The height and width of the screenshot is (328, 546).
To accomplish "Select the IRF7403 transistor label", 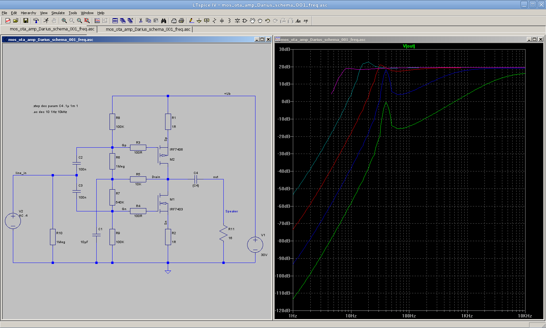I will click(176, 209).
